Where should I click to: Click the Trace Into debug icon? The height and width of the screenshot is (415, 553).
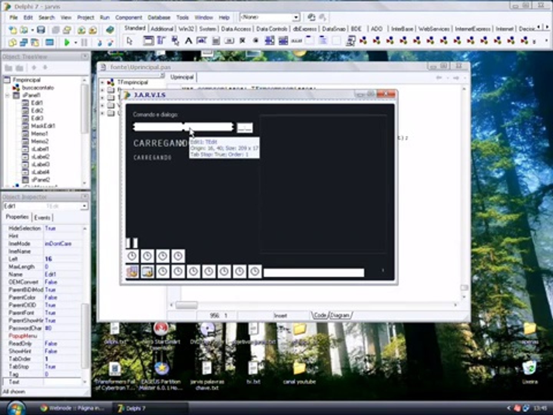click(99, 42)
